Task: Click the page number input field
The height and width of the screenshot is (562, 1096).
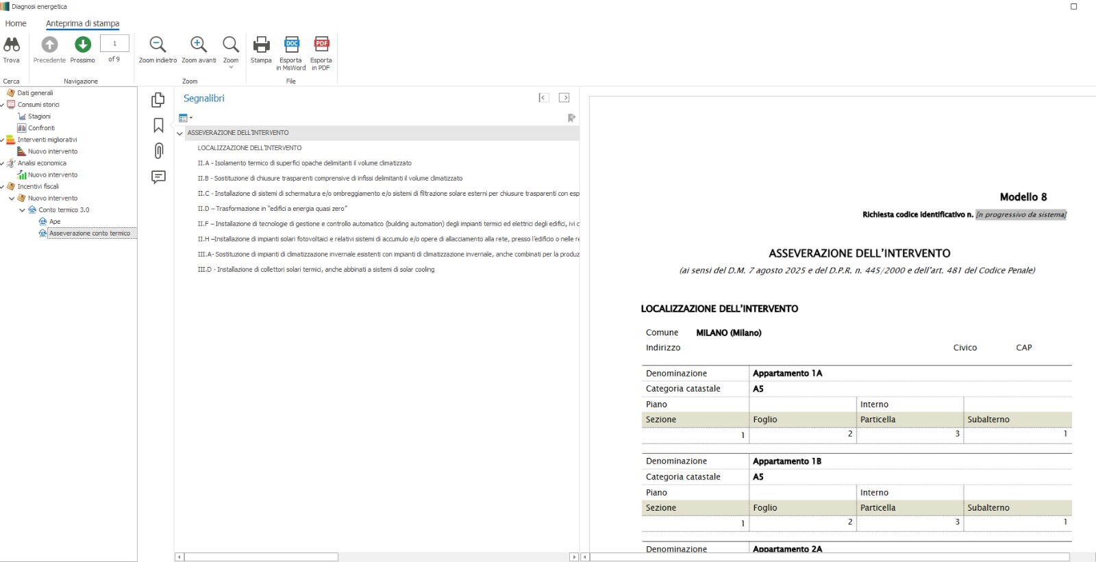Action: pyautogui.click(x=114, y=43)
